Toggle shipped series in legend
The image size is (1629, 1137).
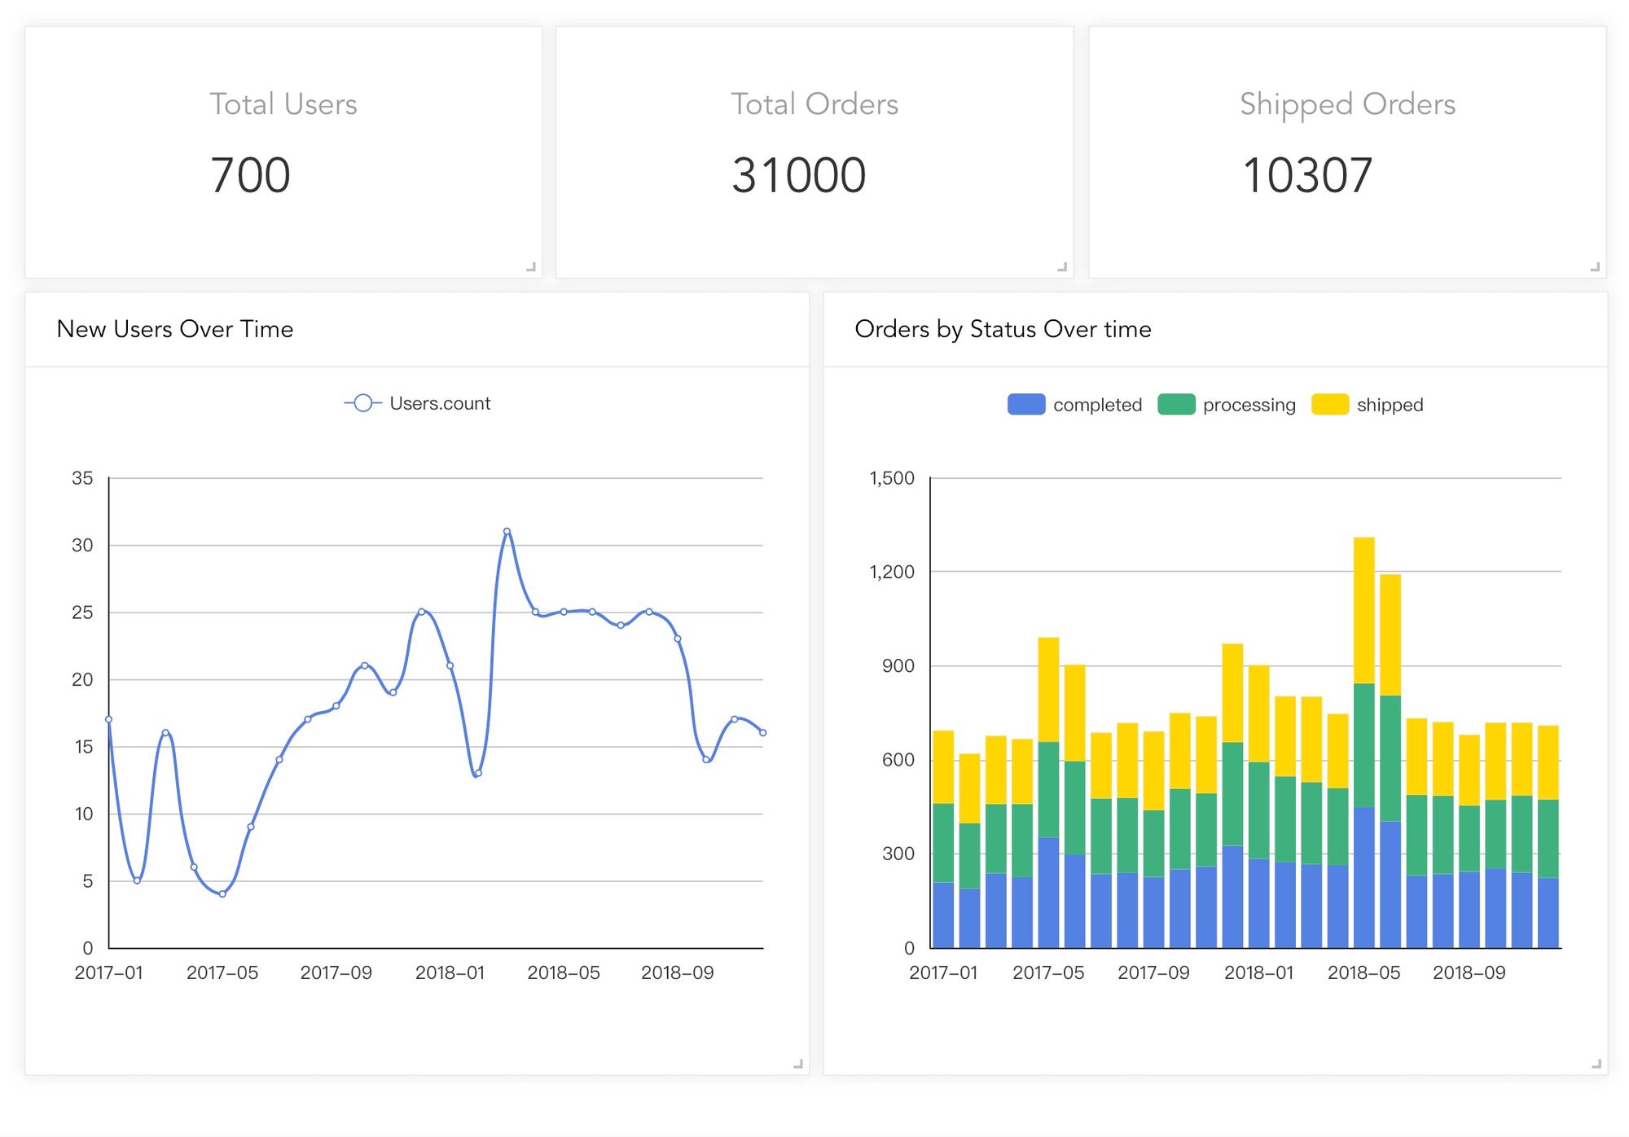click(x=1368, y=405)
